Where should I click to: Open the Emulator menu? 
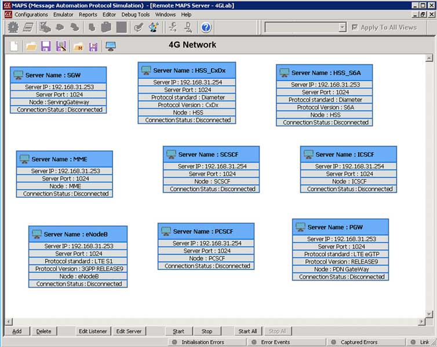pos(63,14)
